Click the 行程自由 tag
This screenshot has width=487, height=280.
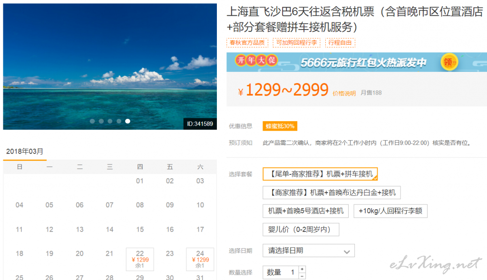tap(340, 42)
